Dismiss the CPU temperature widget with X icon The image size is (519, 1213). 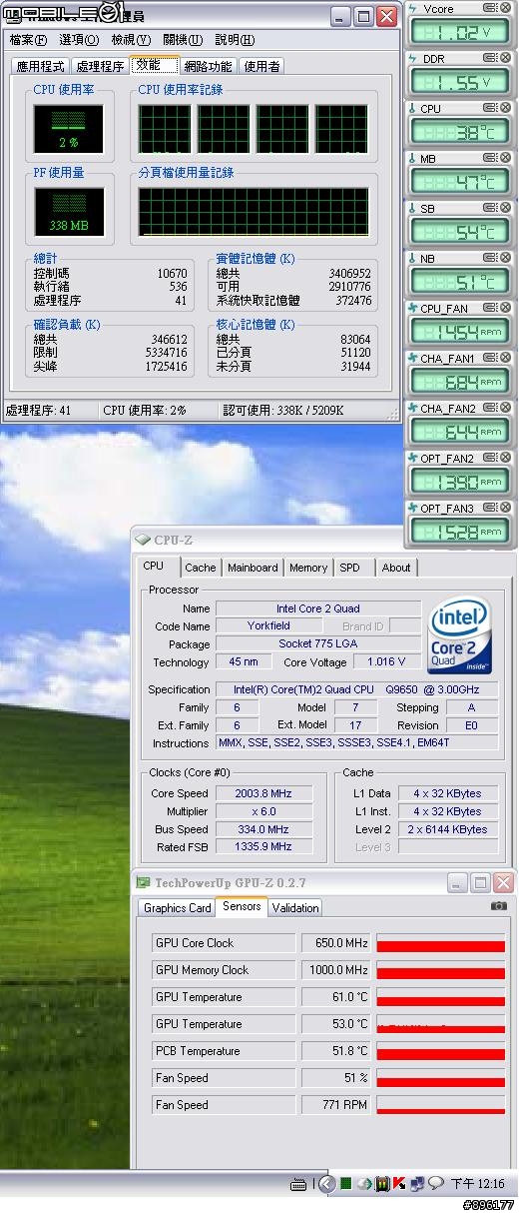point(505,108)
